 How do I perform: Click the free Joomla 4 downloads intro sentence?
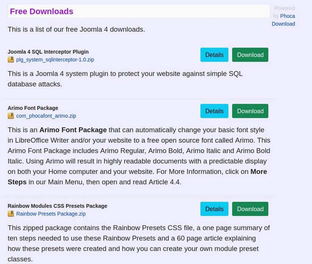click(x=76, y=29)
